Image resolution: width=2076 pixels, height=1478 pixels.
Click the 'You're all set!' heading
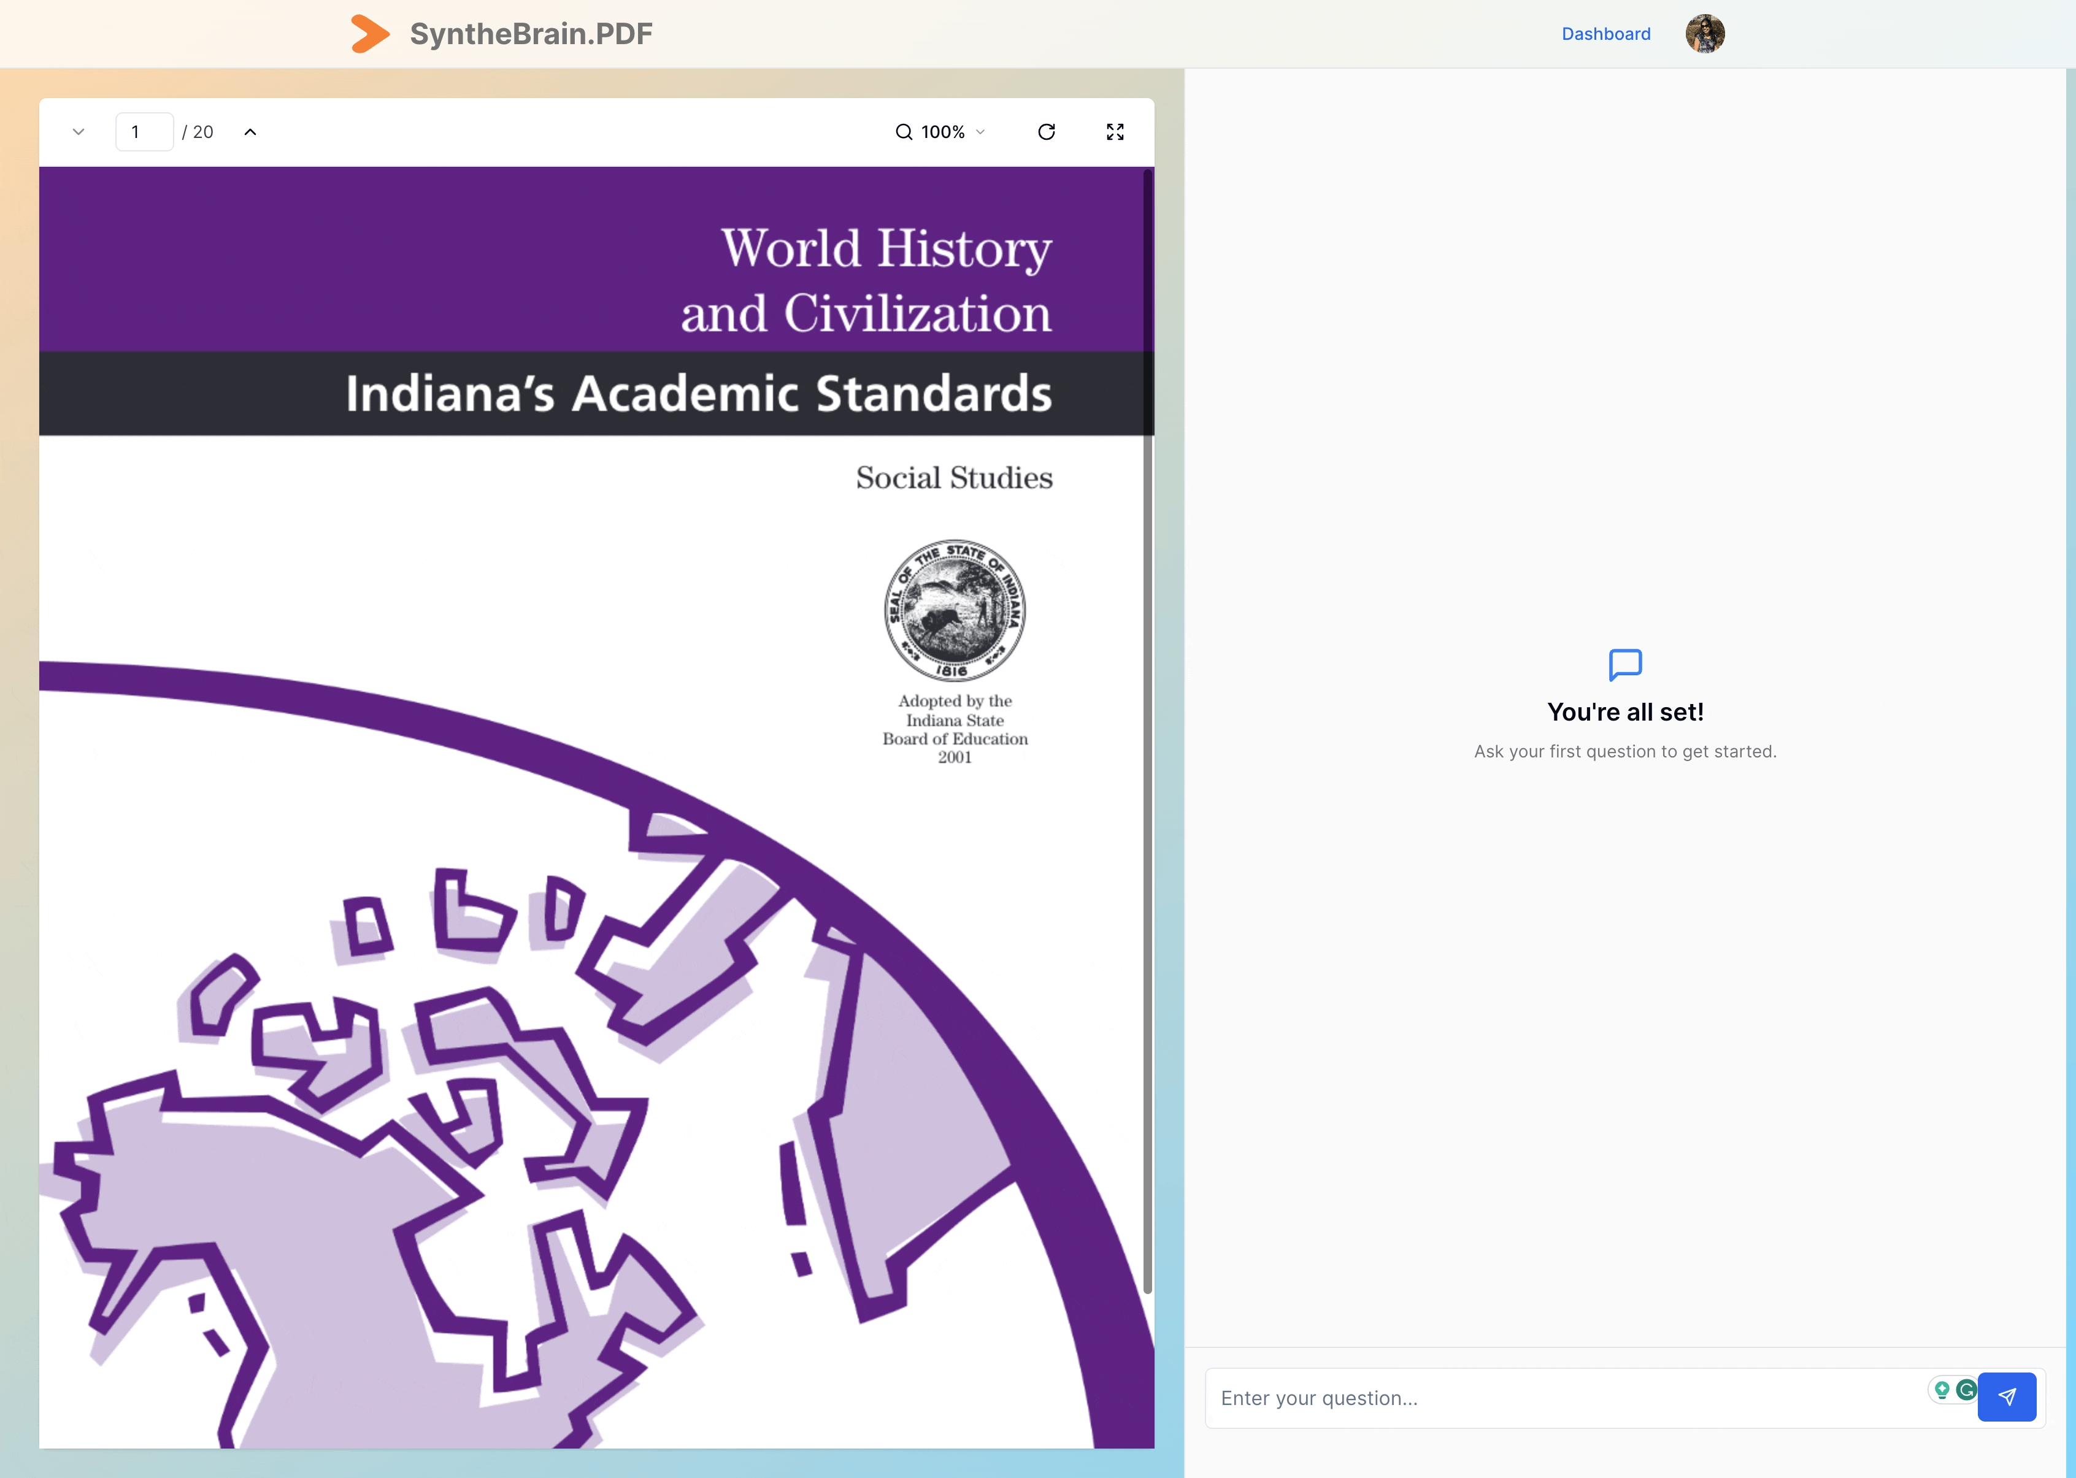tap(1626, 711)
